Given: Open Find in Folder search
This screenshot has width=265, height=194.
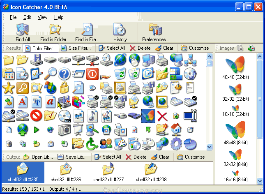Looking at the screenshot, I should (x=55, y=32).
